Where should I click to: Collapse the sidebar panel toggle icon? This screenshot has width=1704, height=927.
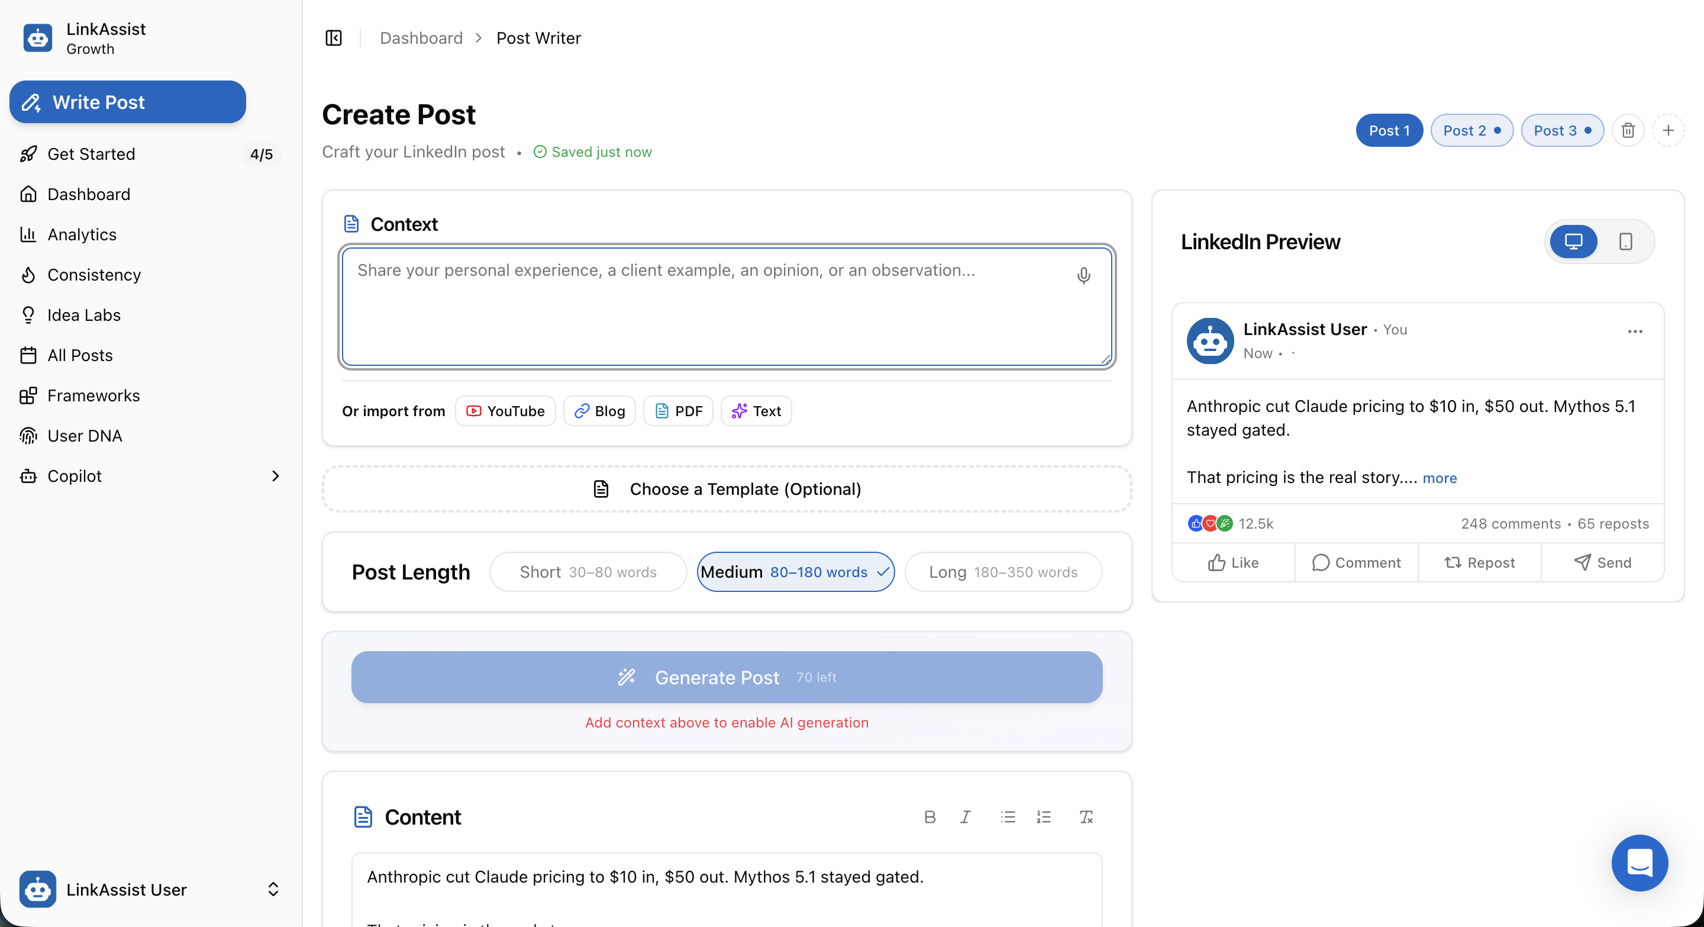pyautogui.click(x=333, y=38)
